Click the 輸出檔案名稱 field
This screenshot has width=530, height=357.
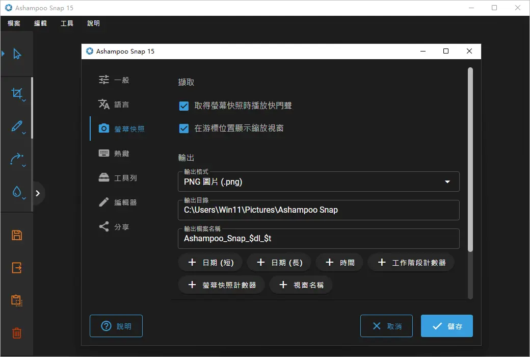(319, 239)
